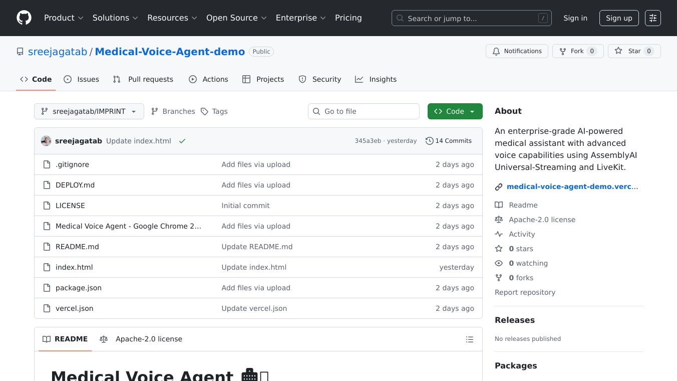This screenshot has width=677, height=381.
Task: Expand the green Code dropdown
Action: pyautogui.click(x=455, y=111)
